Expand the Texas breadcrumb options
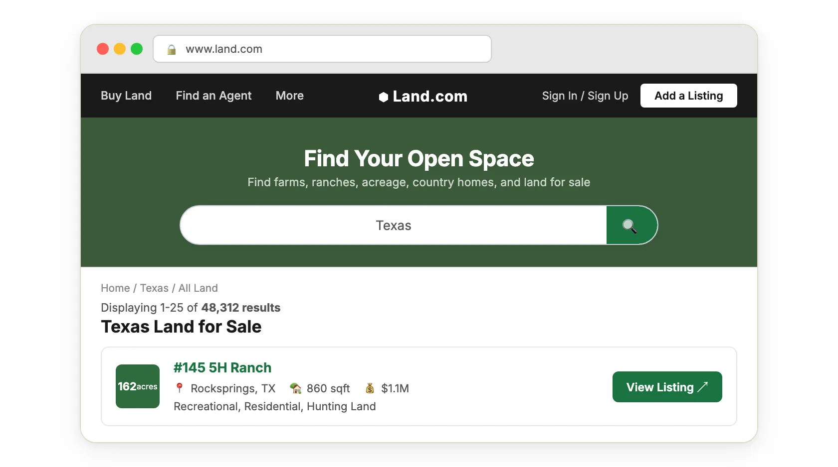Viewport: 838px width, 467px height. 154,288
